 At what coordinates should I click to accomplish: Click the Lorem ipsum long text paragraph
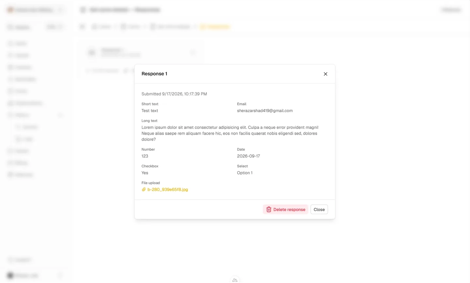[x=230, y=133]
